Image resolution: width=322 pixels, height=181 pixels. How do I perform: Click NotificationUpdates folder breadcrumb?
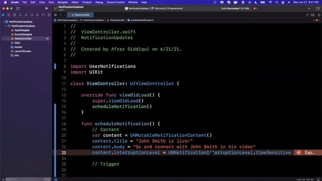[92, 20]
